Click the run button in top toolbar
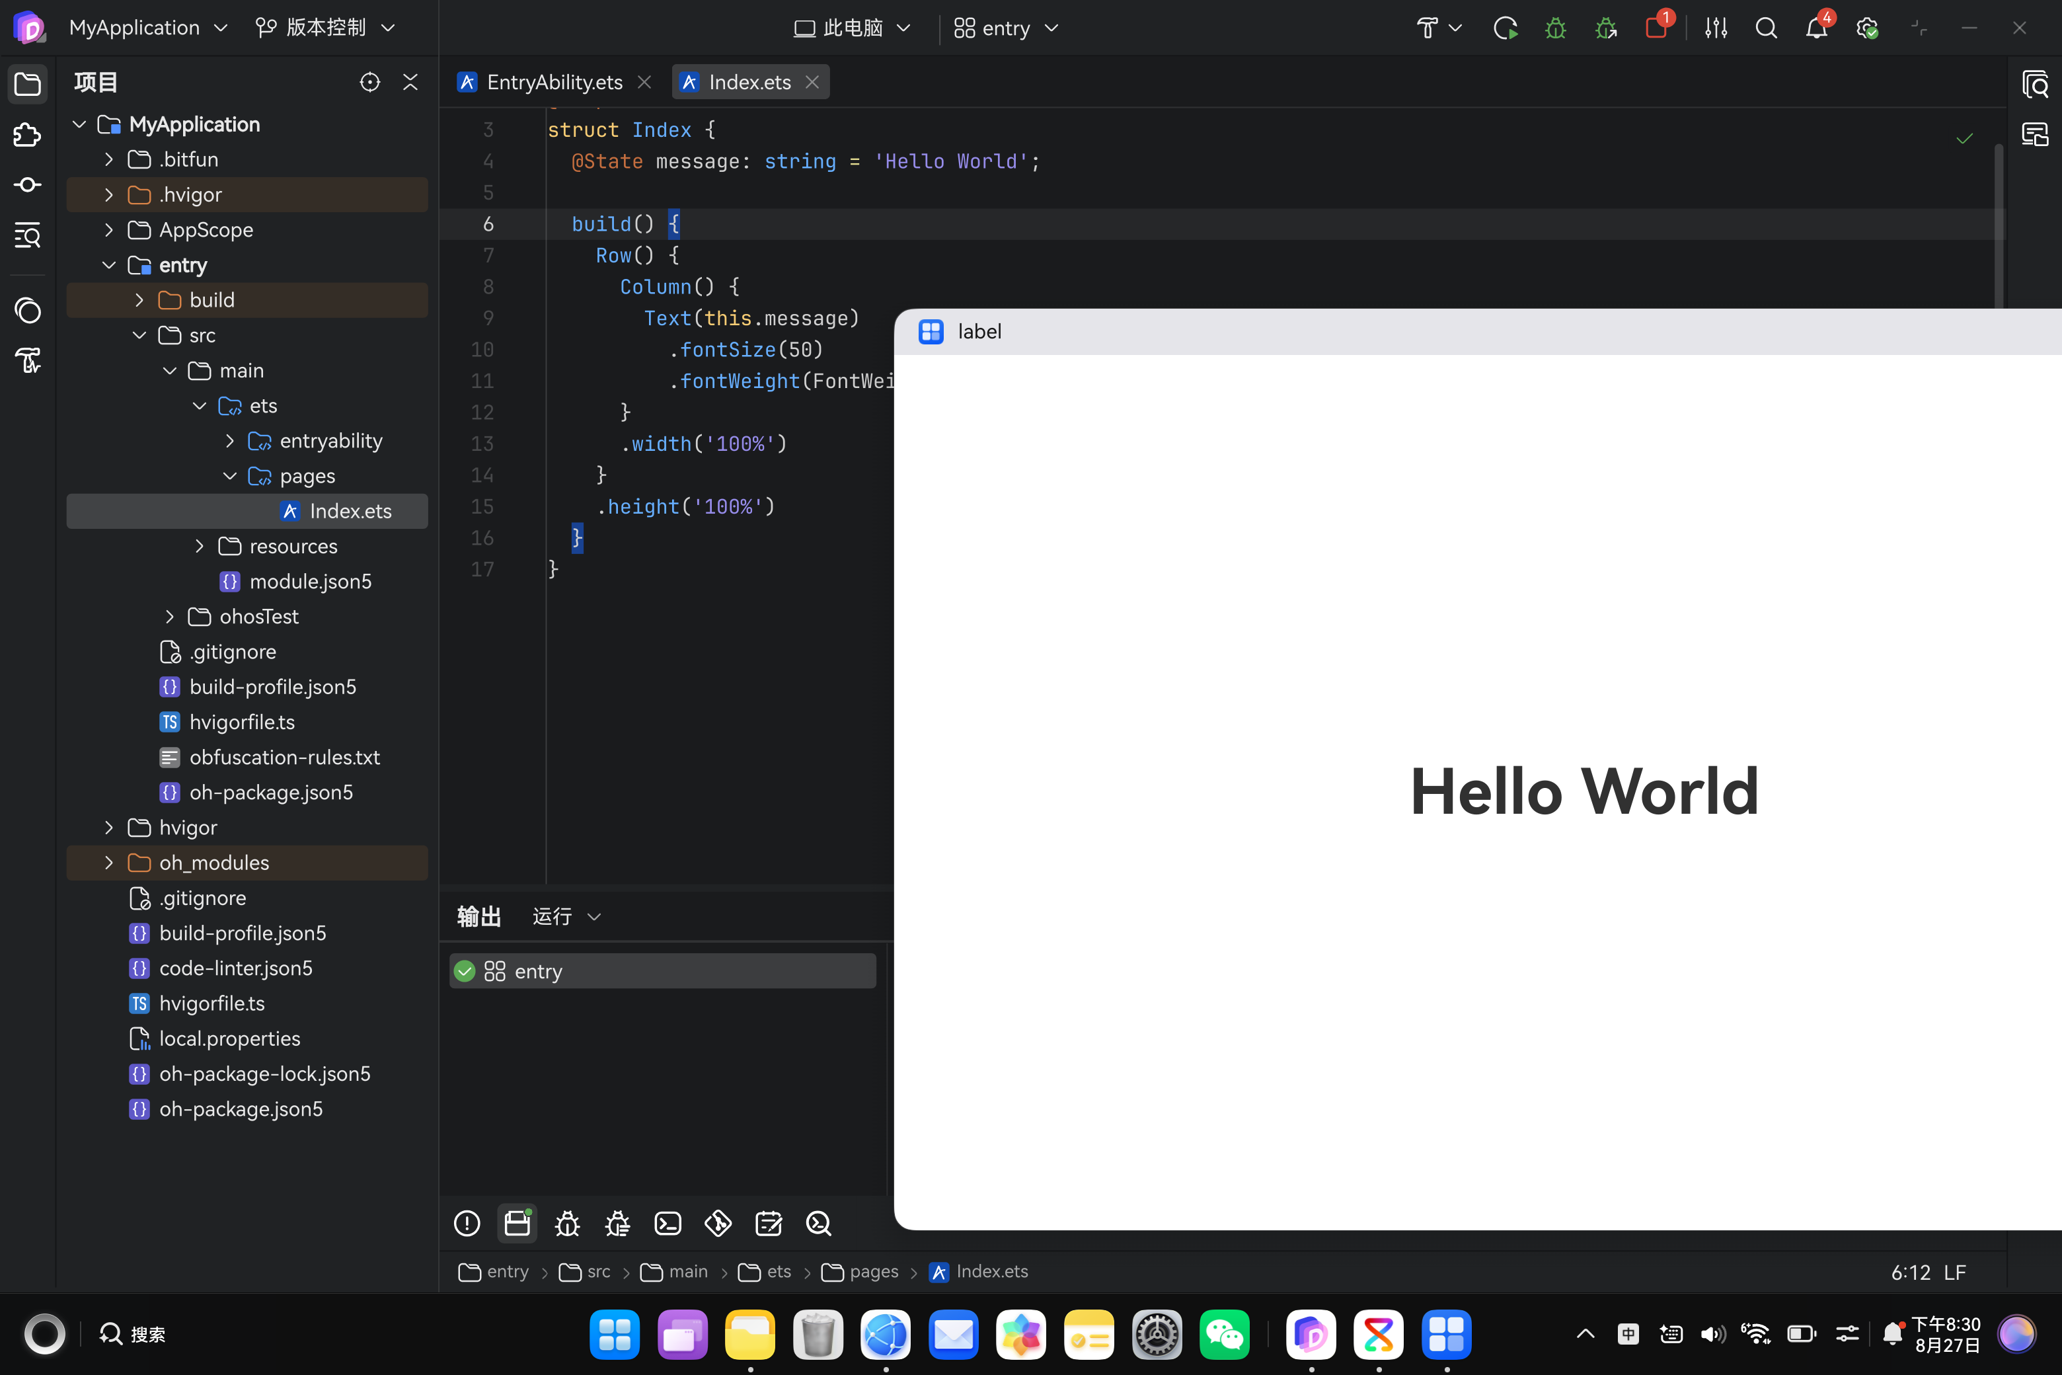Image resolution: width=2062 pixels, height=1375 pixels. pos(1506,28)
